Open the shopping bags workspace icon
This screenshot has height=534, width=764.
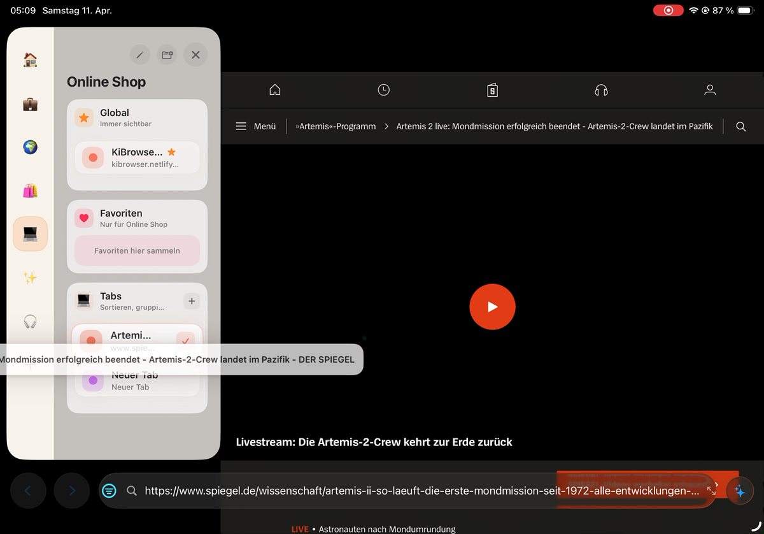[x=30, y=191]
